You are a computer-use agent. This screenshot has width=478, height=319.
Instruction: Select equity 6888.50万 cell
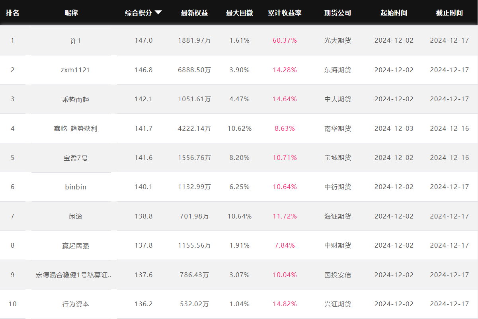tap(194, 70)
